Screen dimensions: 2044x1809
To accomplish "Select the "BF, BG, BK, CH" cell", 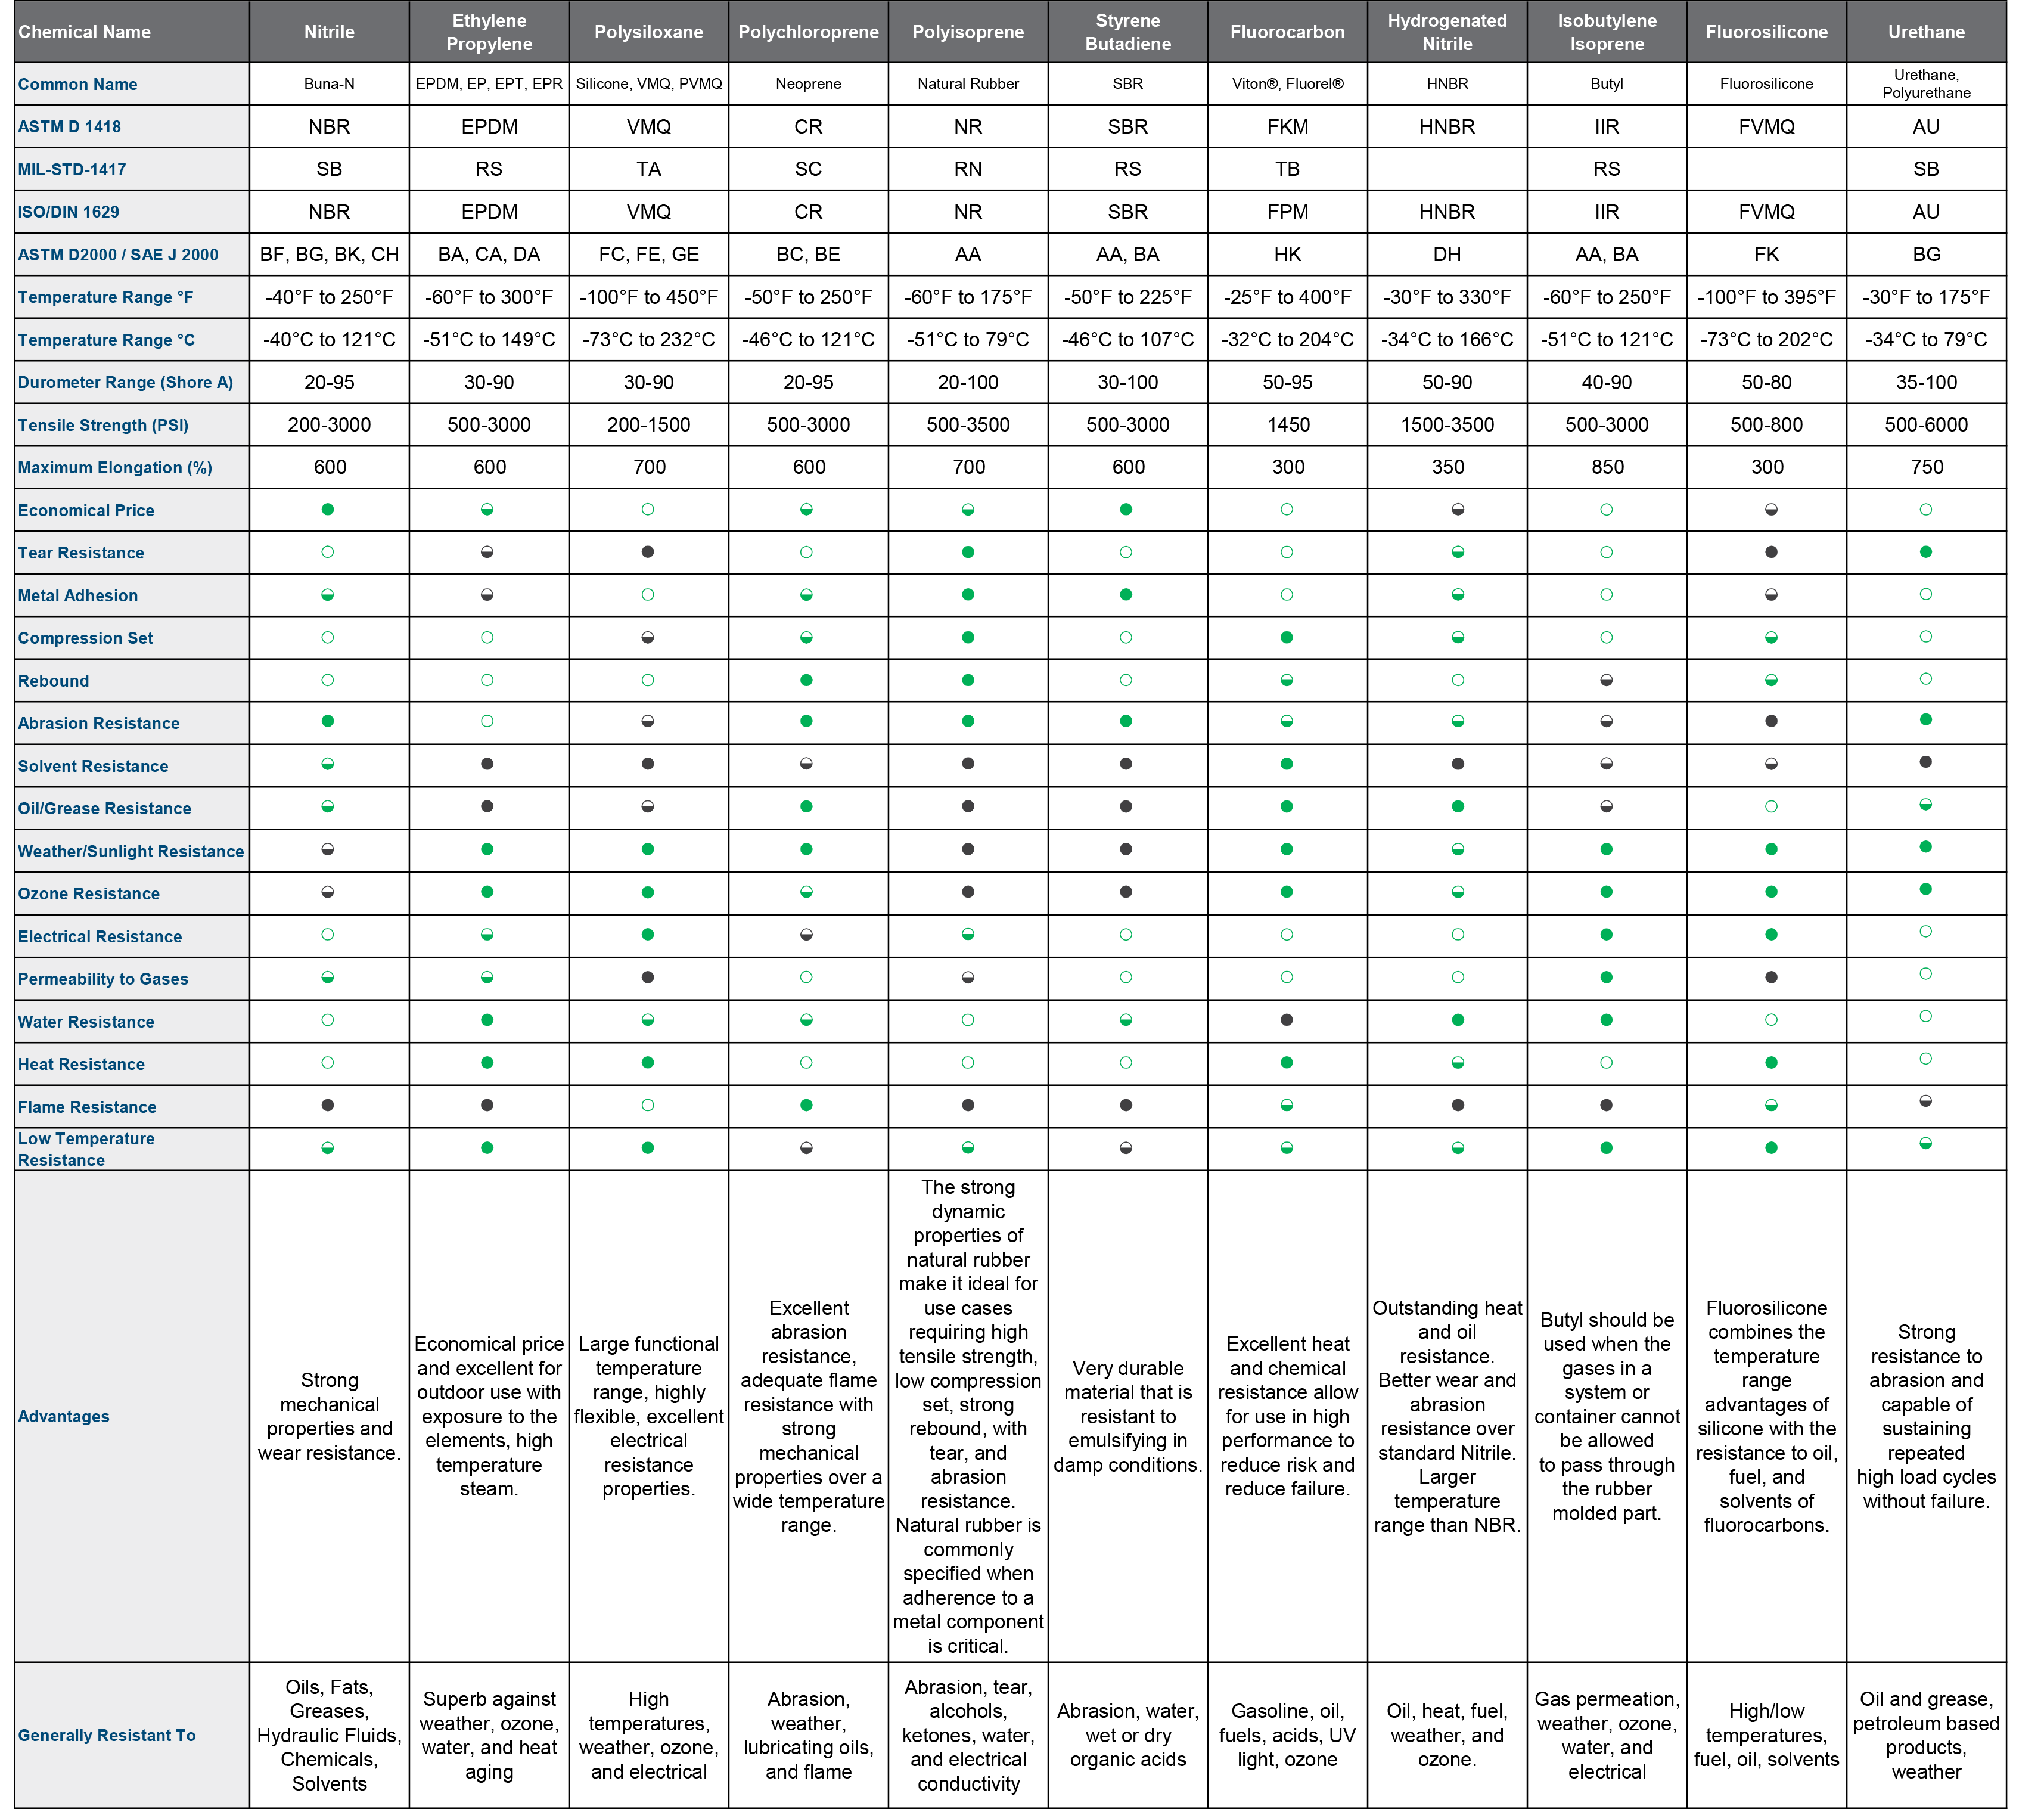I will point(329,255).
